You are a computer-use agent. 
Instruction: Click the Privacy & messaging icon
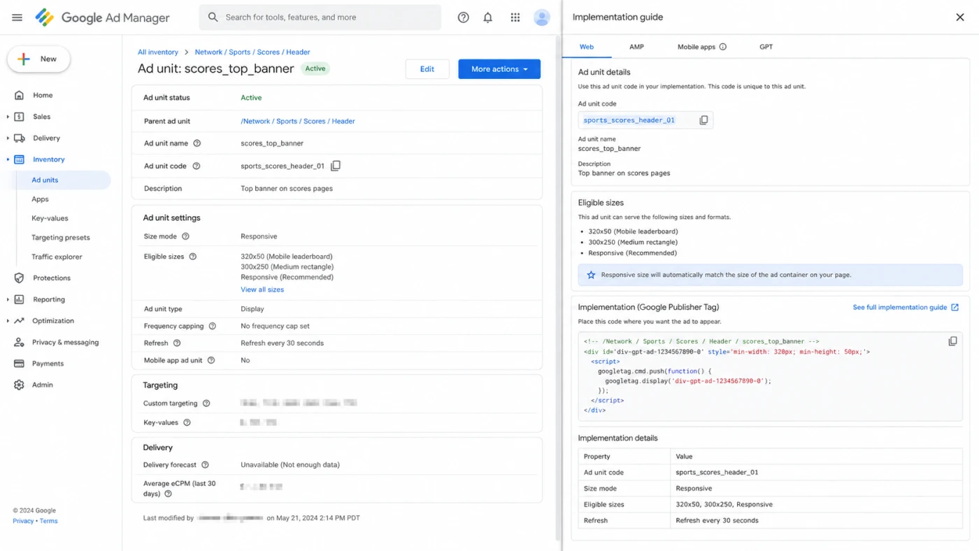pos(19,342)
